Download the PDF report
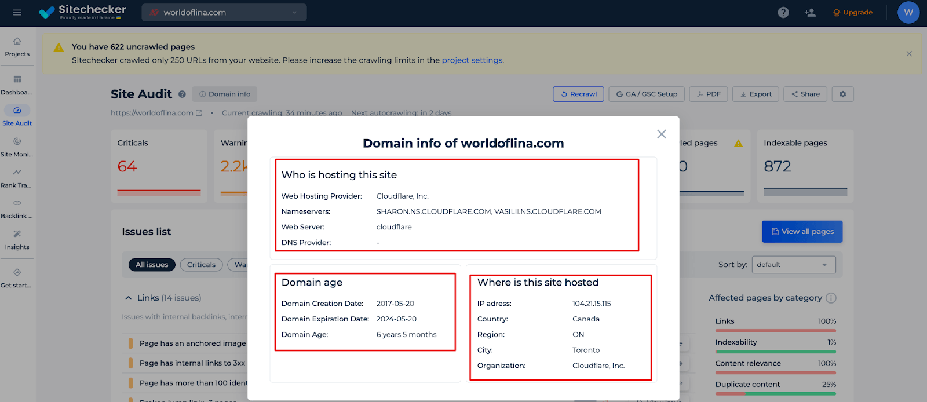927x402 pixels. click(709, 94)
